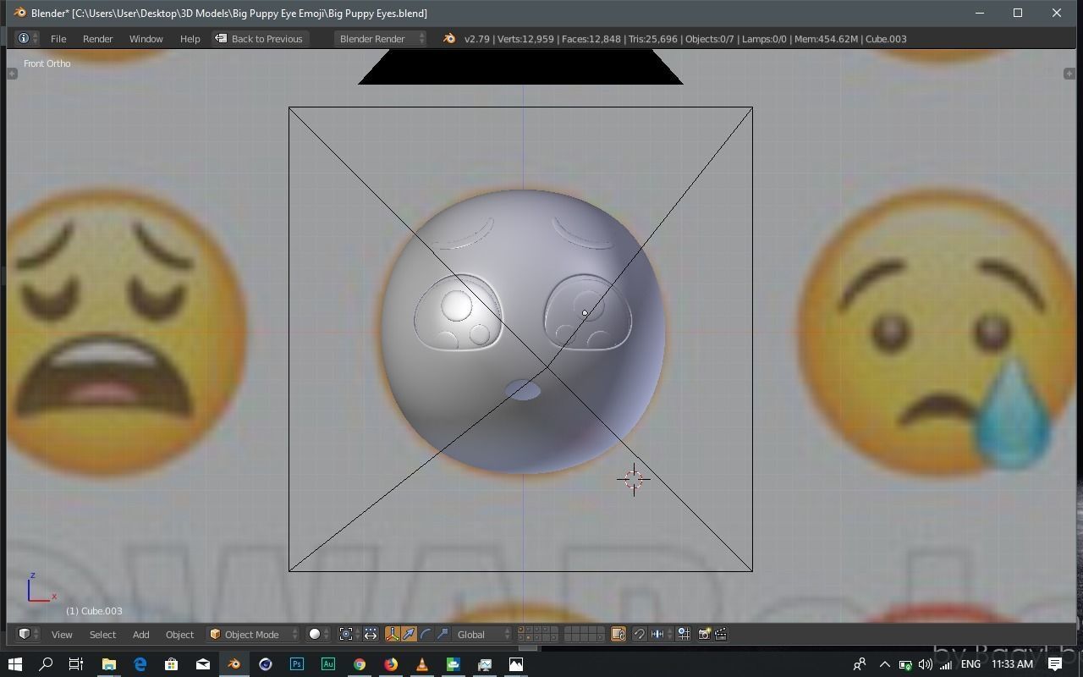1083x677 pixels.
Task: Open the File menu
Action: coord(58,39)
